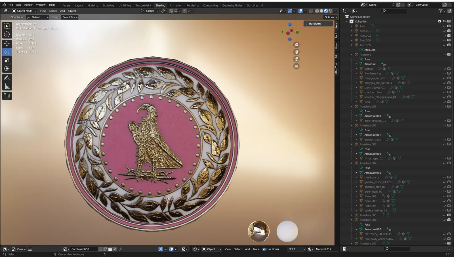Screen dimensions: 454x257
Task: Click the zoom magnifier viewport icon
Action: click(297, 45)
